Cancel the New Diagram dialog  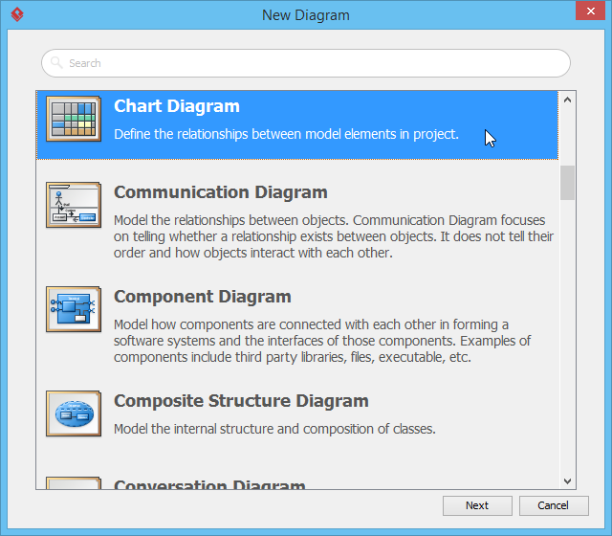(x=554, y=505)
